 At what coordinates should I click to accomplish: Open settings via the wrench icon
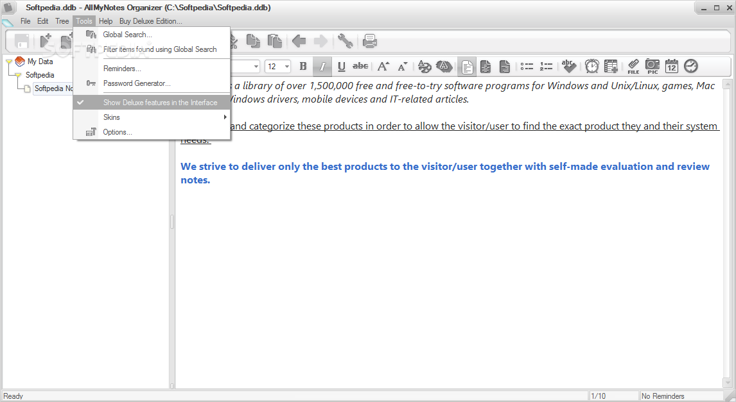[x=345, y=41]
